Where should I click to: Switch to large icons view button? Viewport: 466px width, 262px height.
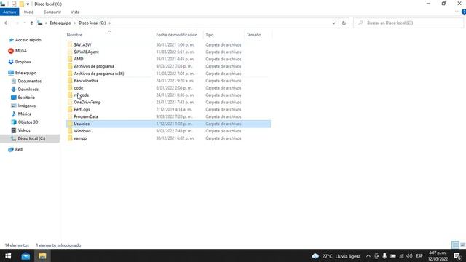462,245
